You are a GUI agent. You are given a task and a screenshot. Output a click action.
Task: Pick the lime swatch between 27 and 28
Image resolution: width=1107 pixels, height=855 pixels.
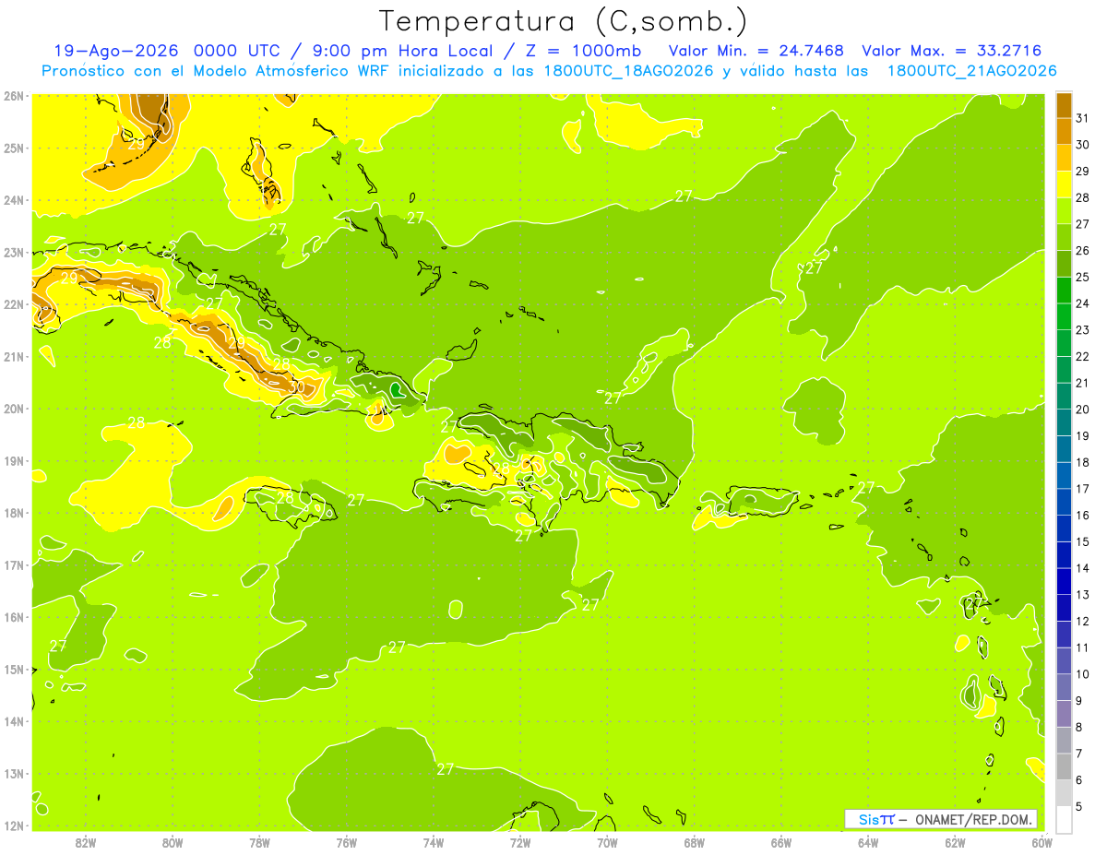(1065, 211)
